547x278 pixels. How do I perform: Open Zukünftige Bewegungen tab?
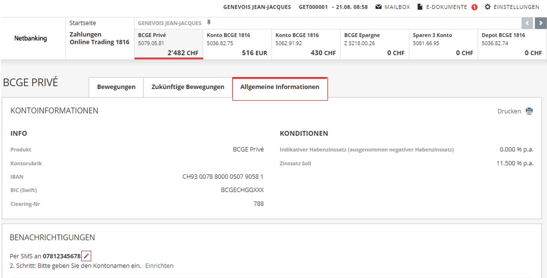pyautogui.click(x=188, y=87)
